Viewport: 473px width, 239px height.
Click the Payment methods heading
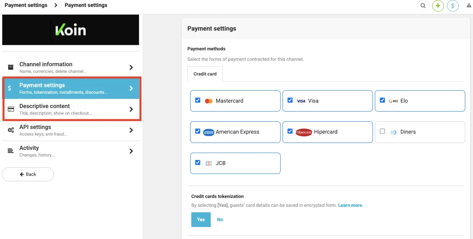[x=206, y=49]
